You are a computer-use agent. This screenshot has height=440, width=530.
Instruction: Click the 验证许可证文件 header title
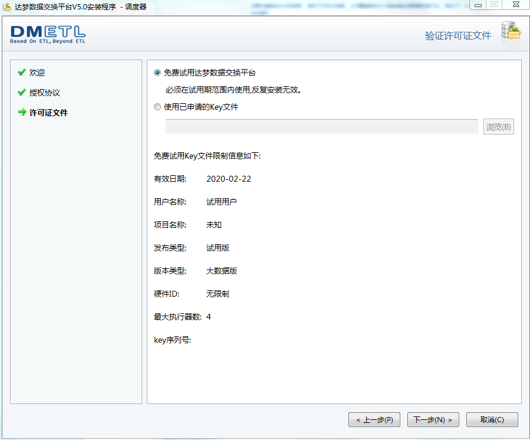(457, 35)
